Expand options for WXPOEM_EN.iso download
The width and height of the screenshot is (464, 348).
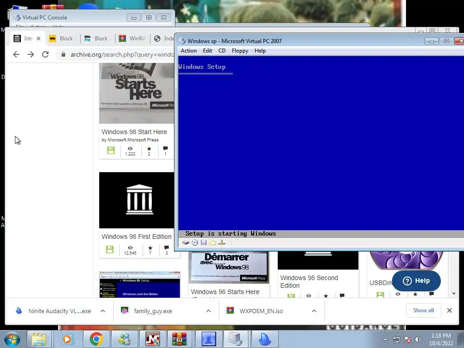click(314, 311)
